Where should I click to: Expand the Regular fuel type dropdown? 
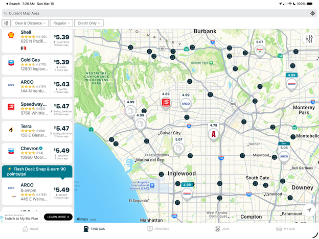(61, 23)
